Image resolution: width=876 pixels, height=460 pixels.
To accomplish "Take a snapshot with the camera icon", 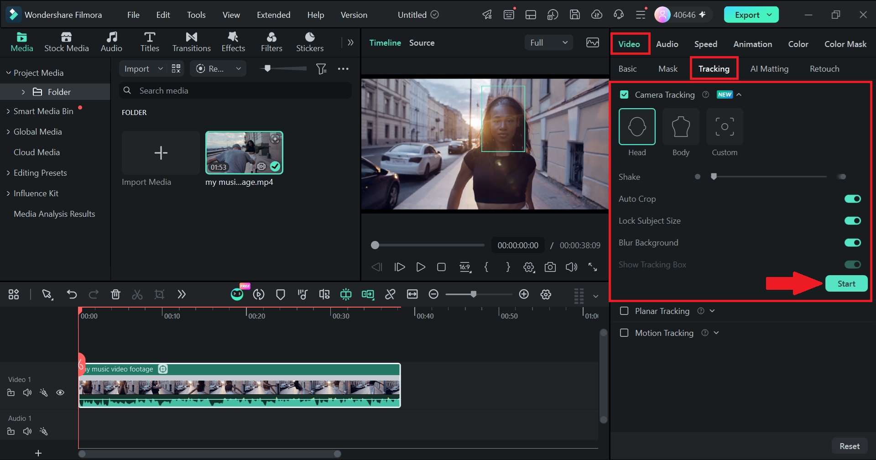I will coord(550,267).
